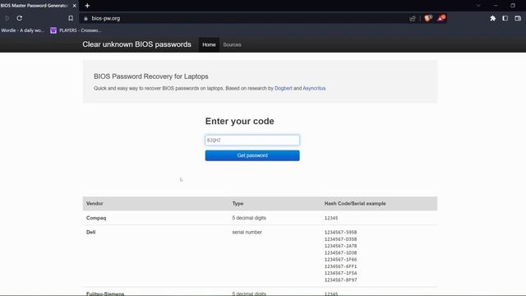This screenshot has width=526, height=296.
Task: Open the Brave Shields lion icon
Action: point(428,18)
